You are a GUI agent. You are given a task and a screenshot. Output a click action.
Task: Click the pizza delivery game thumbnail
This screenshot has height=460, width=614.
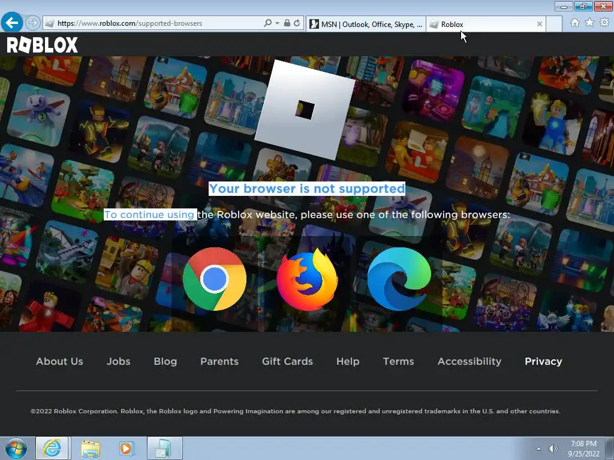[417, 152]
